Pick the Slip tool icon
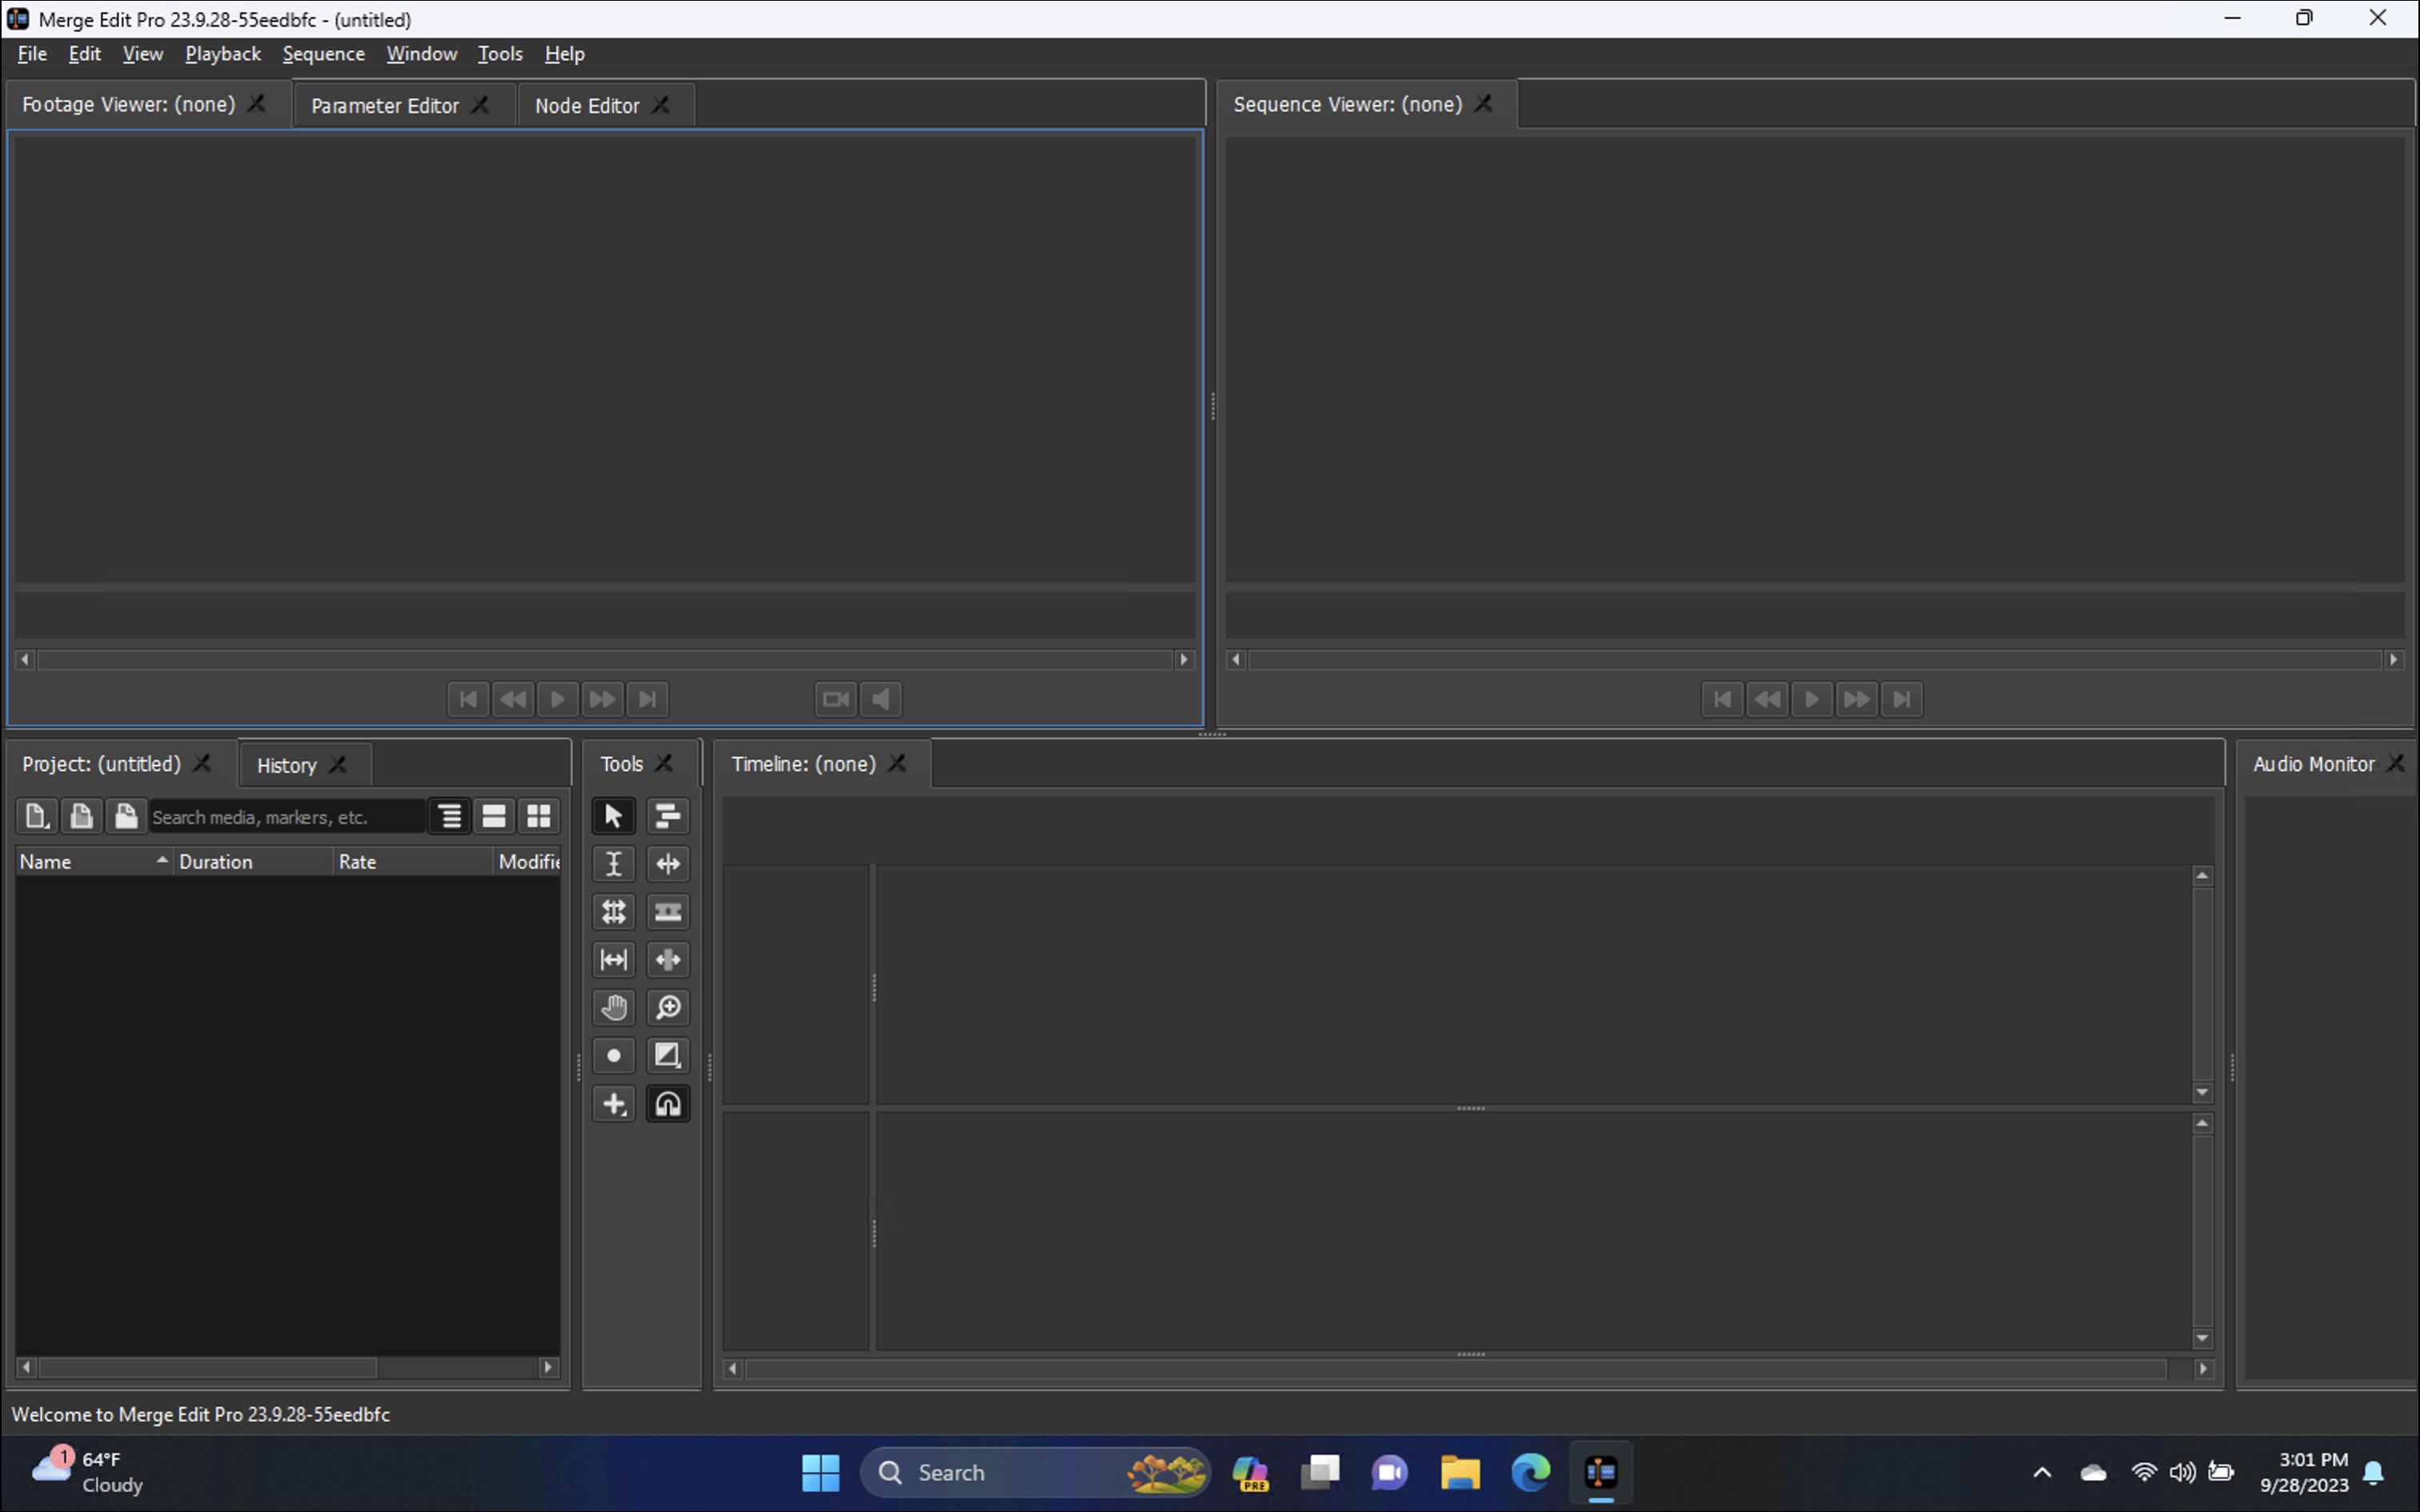This screenshot has width=2420, height=1512. click(613, 959)
